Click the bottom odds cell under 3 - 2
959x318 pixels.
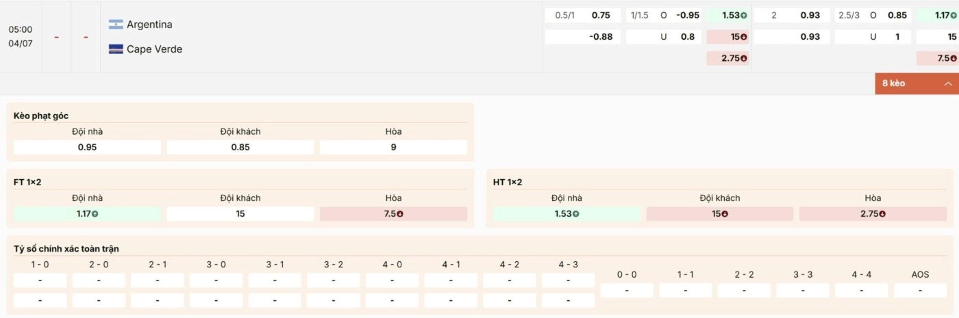pos(334,300)
